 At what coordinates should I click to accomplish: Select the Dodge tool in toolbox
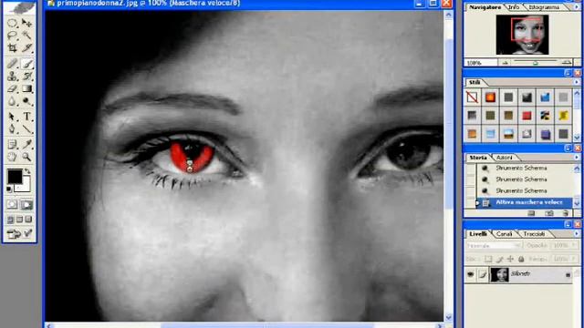pos(26,101)
